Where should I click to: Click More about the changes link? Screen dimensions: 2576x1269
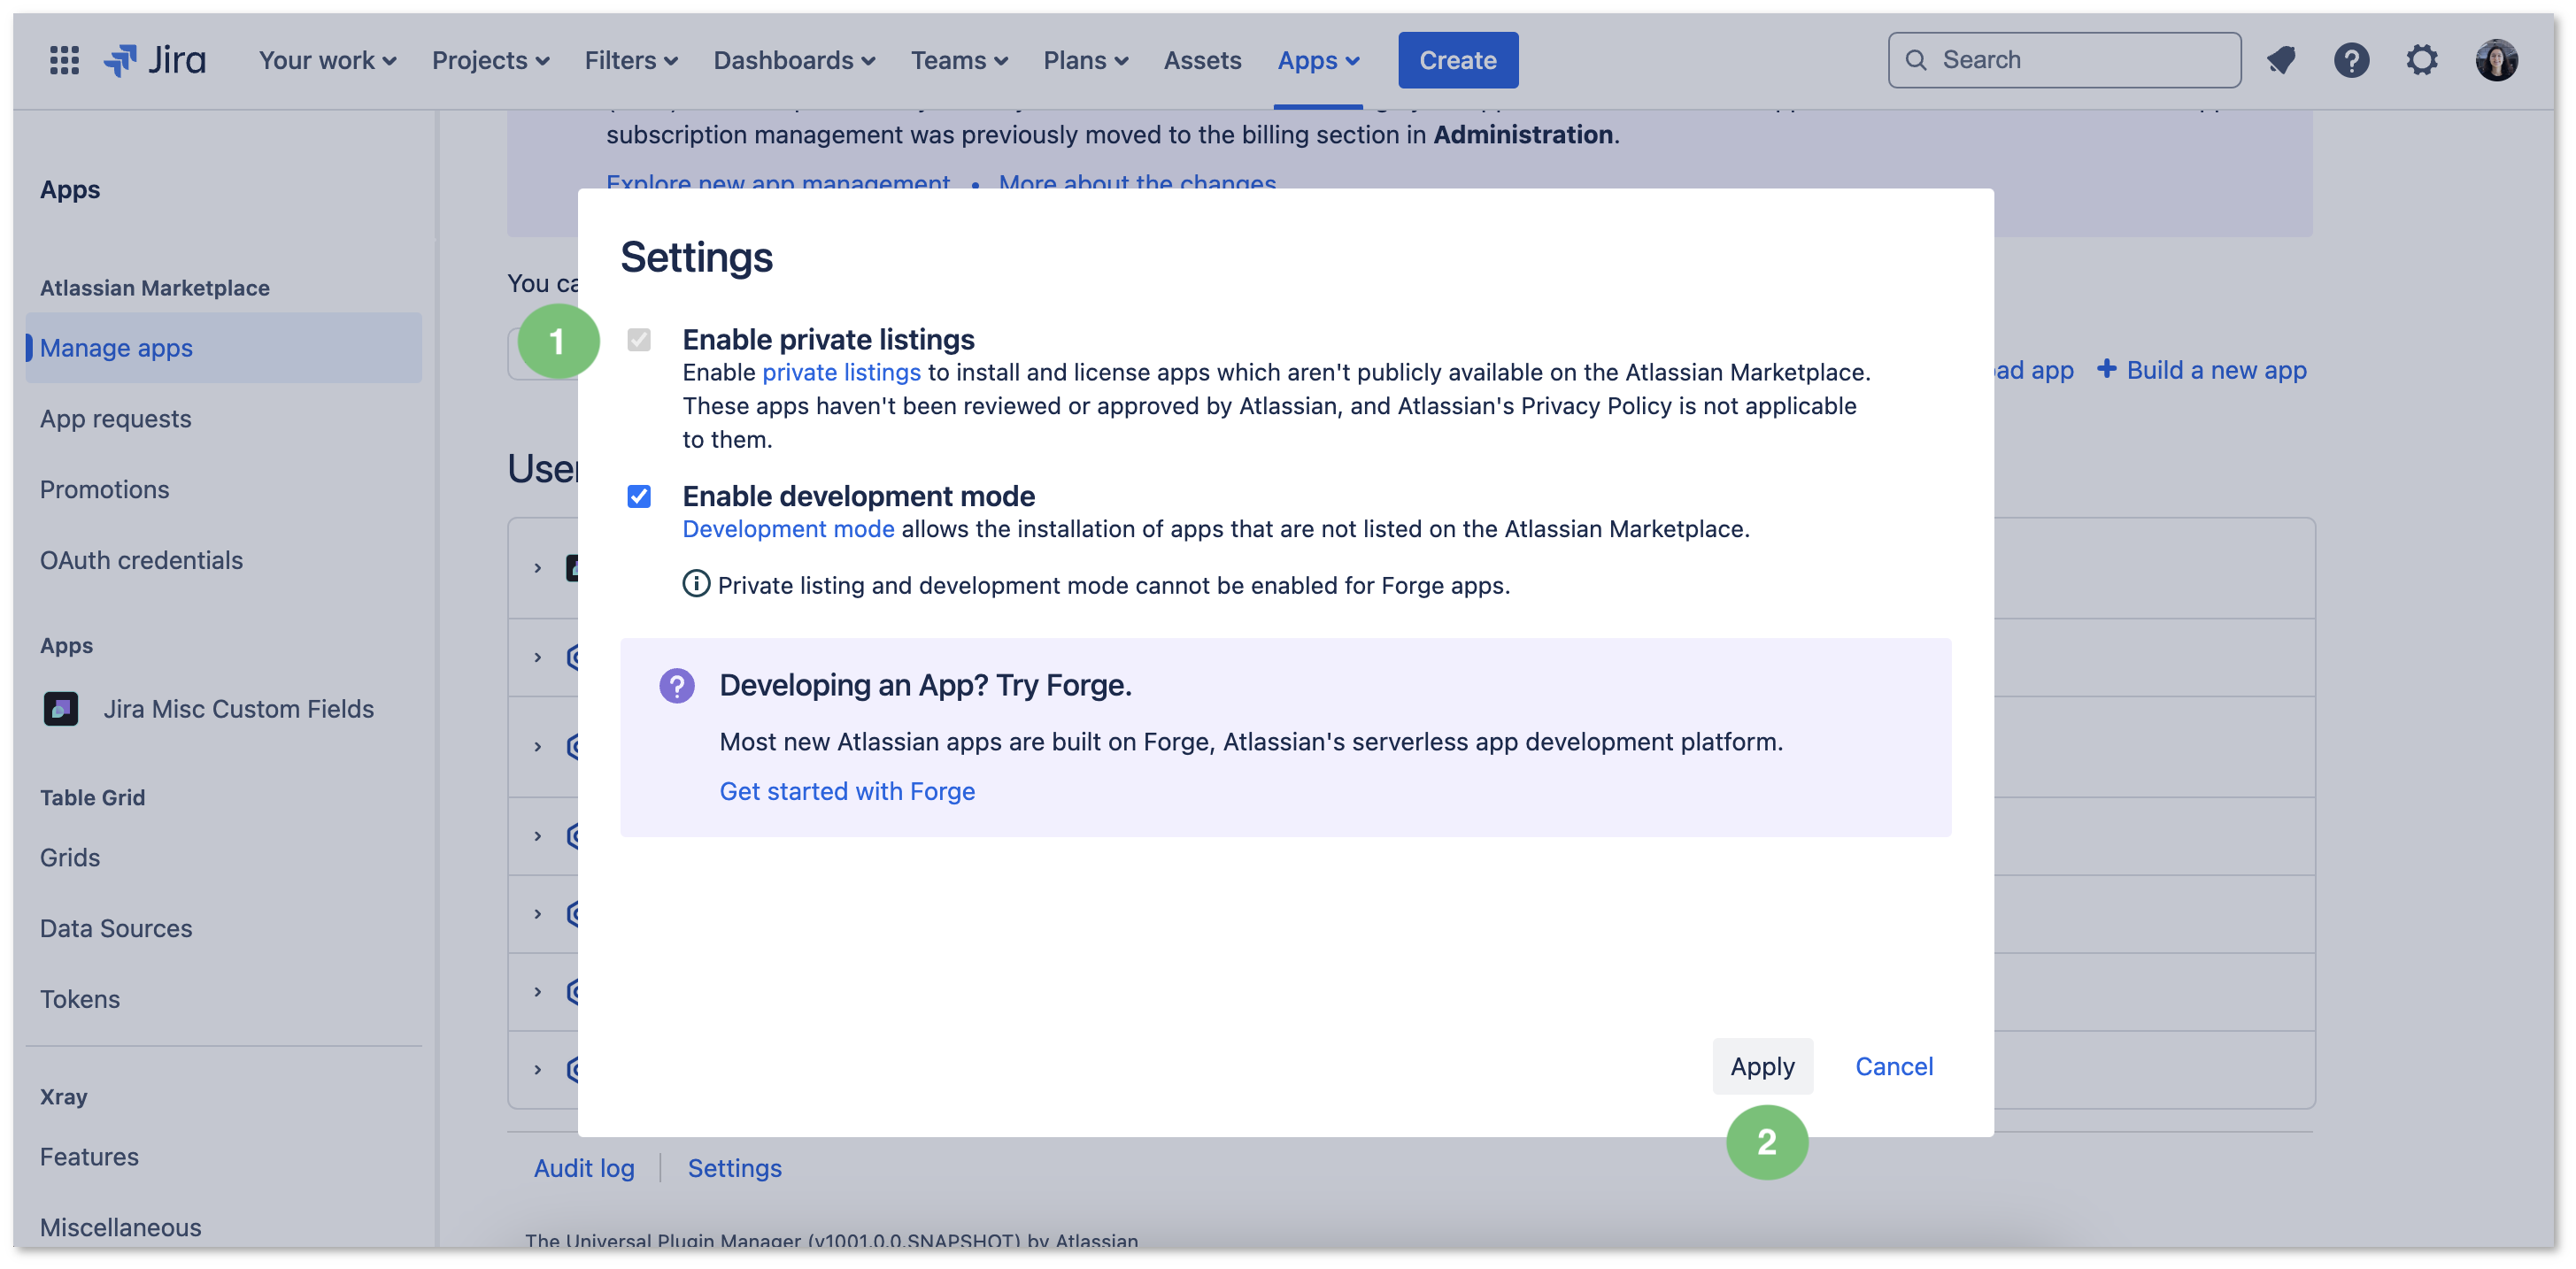point(1137,182)
